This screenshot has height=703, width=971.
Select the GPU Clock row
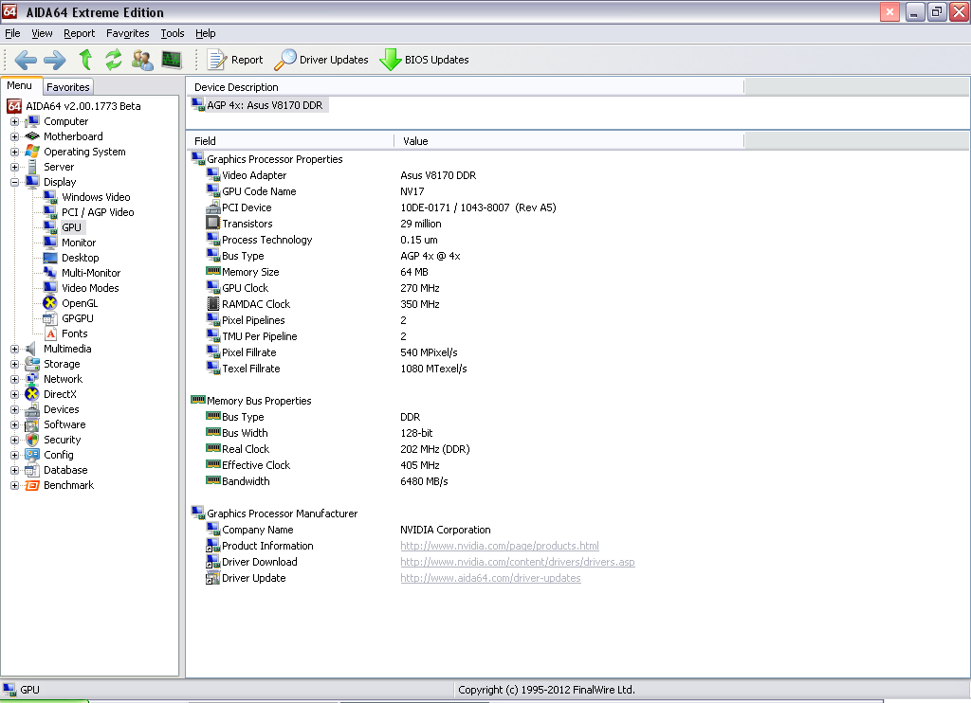tap(465, 288)
